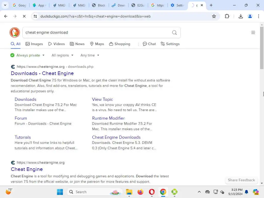
Task: Open the Runtime Modifier sitelink
Action: [x=108, y=118]
